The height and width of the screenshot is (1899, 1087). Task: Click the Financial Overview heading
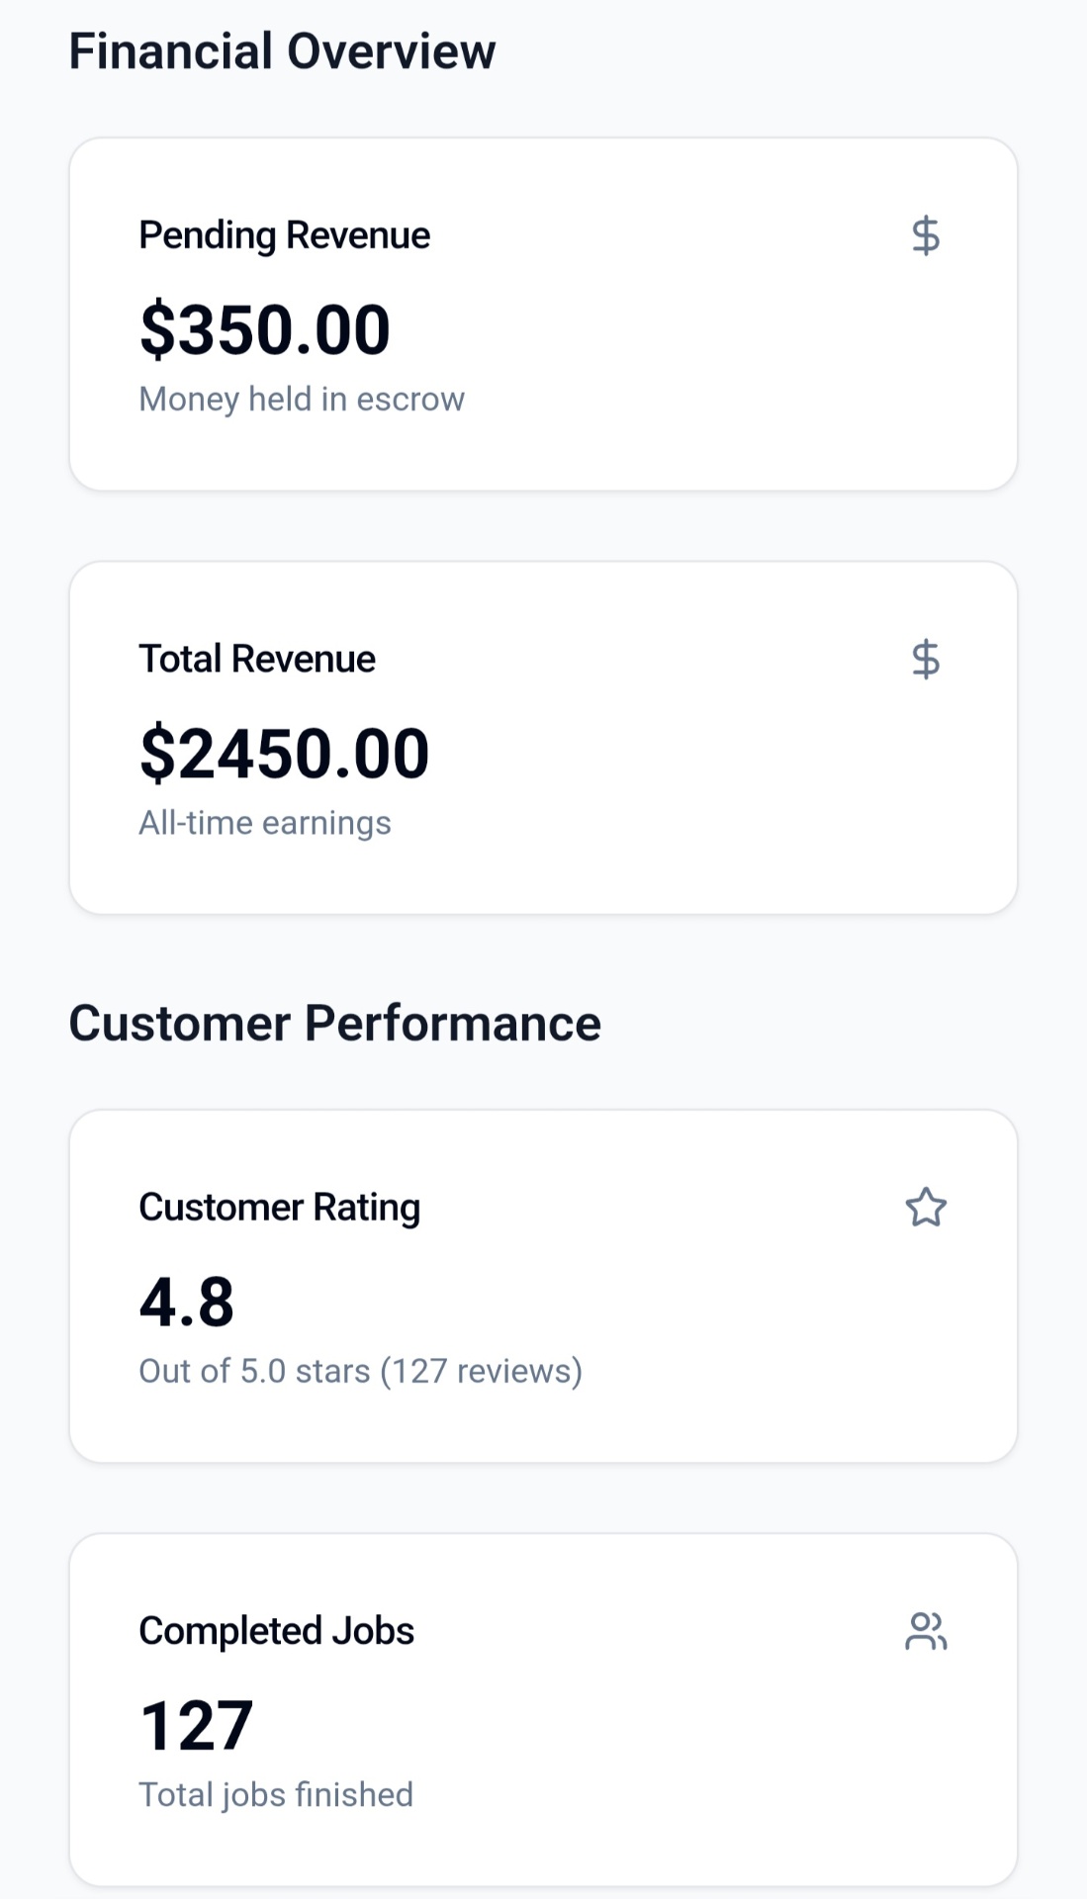(x=283, y=51)
